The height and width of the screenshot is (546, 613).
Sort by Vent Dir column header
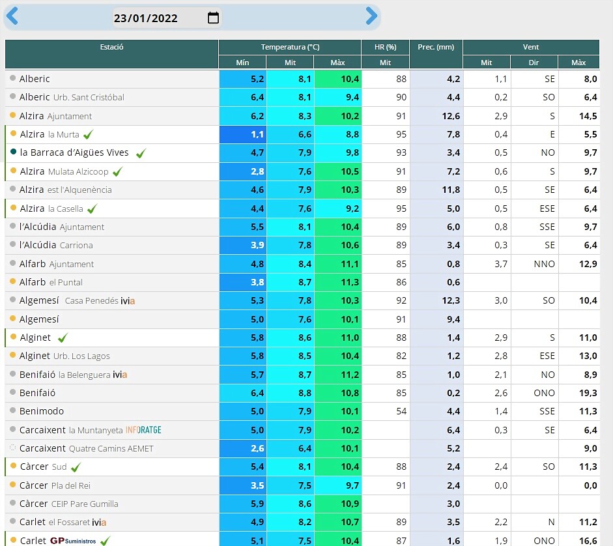coord(534,62)
